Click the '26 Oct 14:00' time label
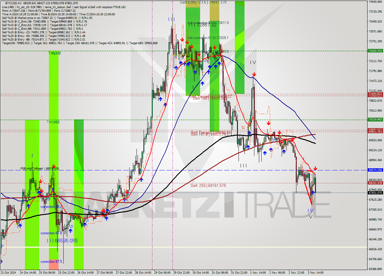Viewport: 384px width, 276px height. (85, 273)
